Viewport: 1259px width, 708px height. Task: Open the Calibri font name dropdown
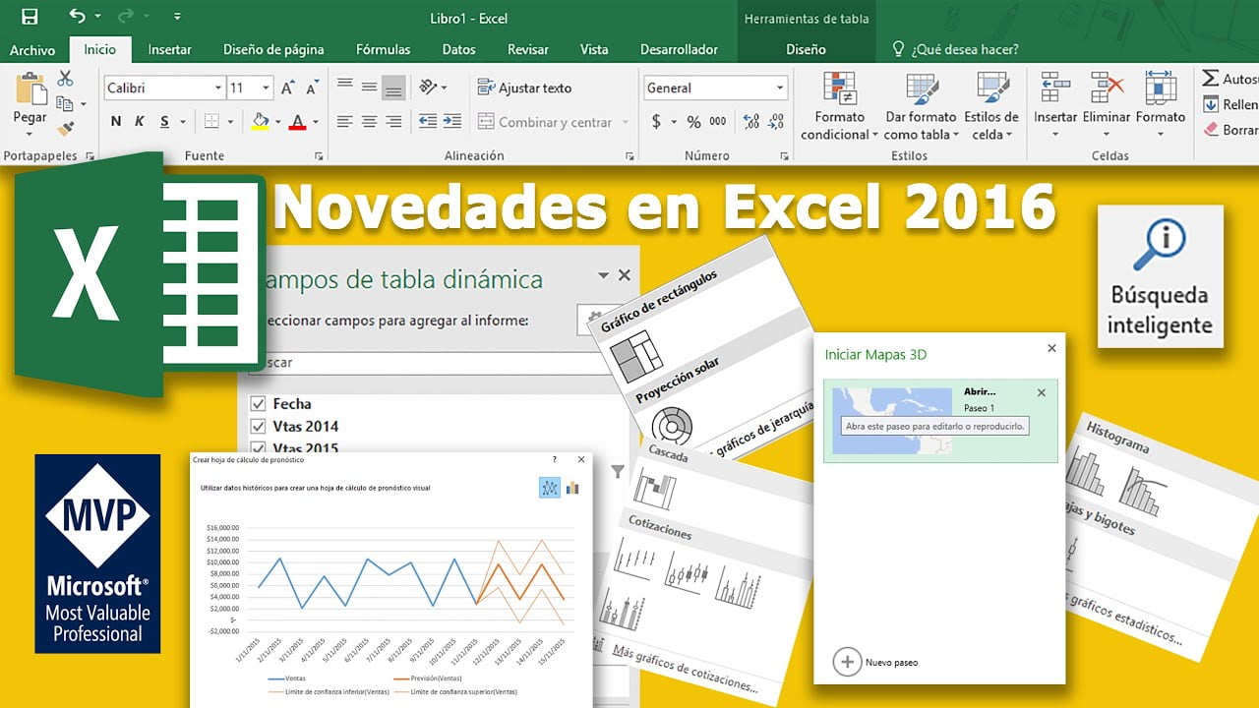(218, 88)
